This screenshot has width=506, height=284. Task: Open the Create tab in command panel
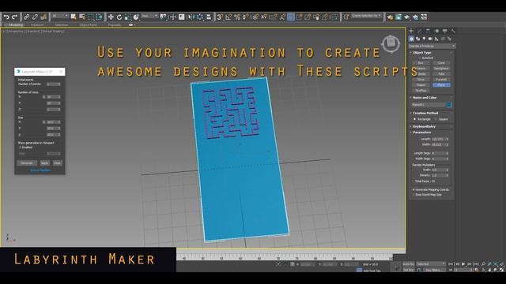coord(411,31)
